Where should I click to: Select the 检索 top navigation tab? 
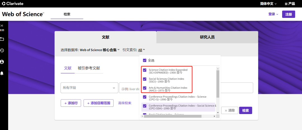[67, 14]
